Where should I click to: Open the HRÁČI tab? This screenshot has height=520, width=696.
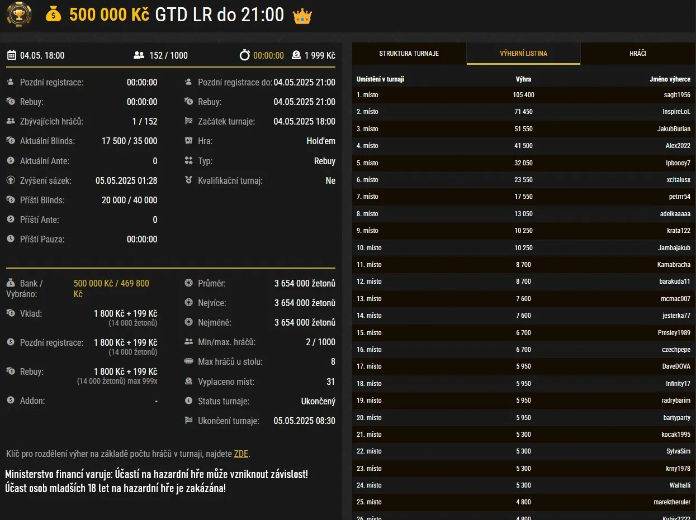(x=637, y=53)
